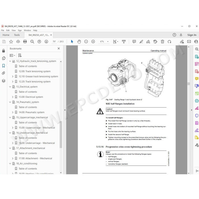Select the highlighter pen tool
Screen dimensions: 199x199
point(141,42)
